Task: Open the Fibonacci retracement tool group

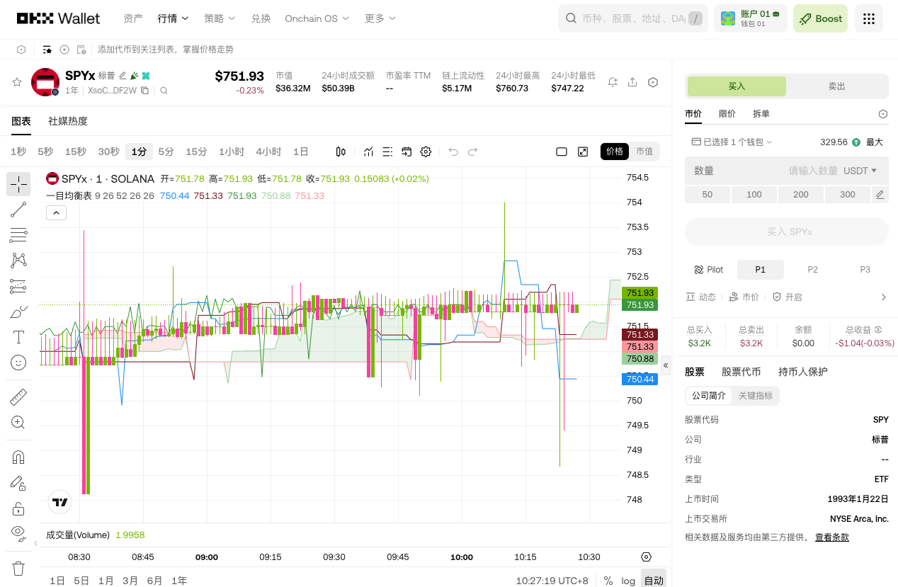Action: click(x=18, y=235)
